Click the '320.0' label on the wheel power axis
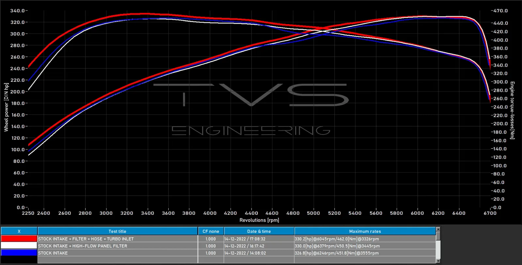Viewport: 522px width, 265px height. 17,22
